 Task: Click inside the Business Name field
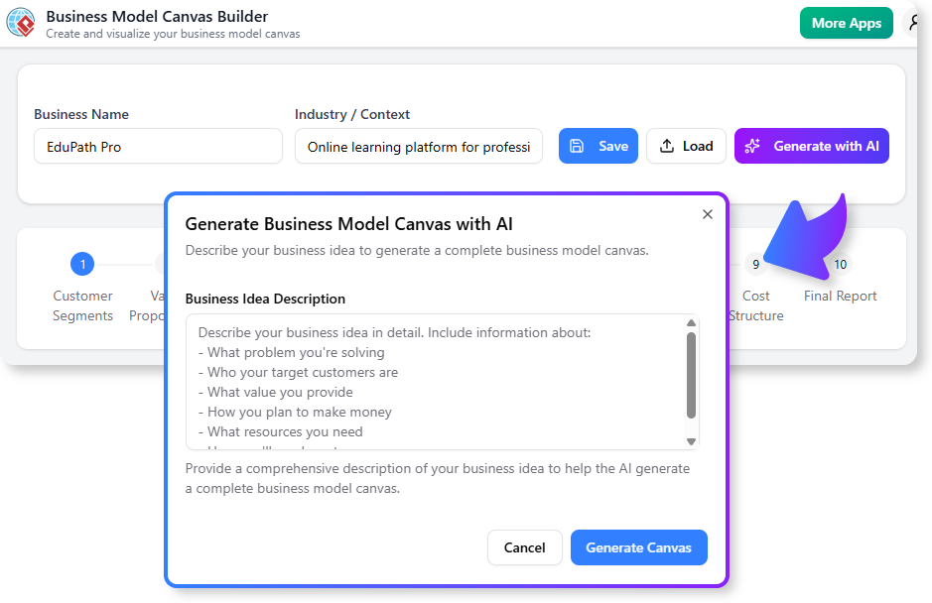point(157,145)
